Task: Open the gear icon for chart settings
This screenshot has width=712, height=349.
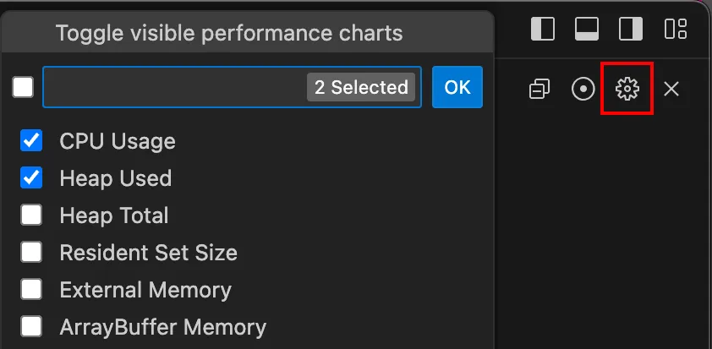Action: [627, 89]
